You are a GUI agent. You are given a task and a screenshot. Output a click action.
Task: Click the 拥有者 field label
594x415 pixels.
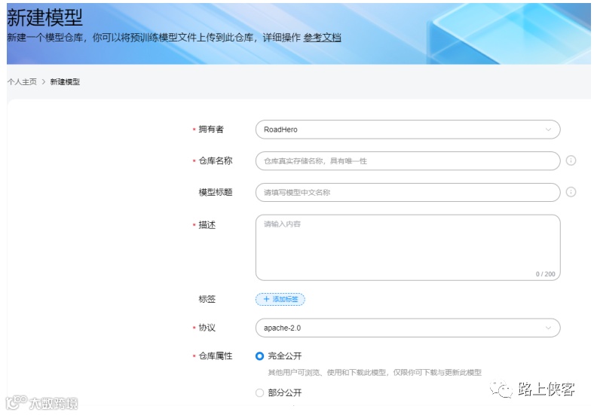(211, 130)
